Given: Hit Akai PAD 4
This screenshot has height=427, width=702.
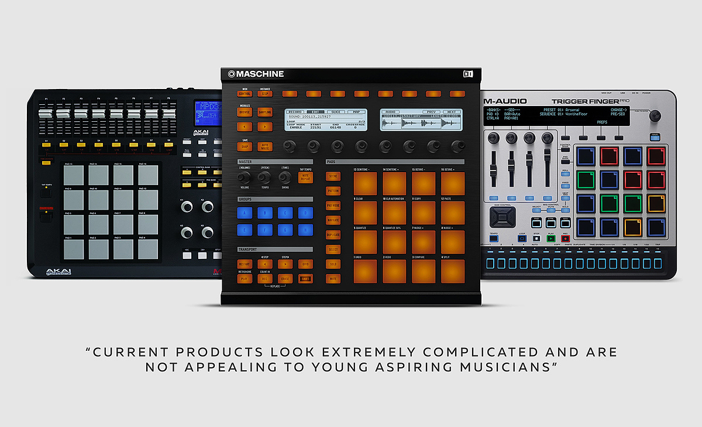Looking at the screenshot, I should tap(148, 249).
